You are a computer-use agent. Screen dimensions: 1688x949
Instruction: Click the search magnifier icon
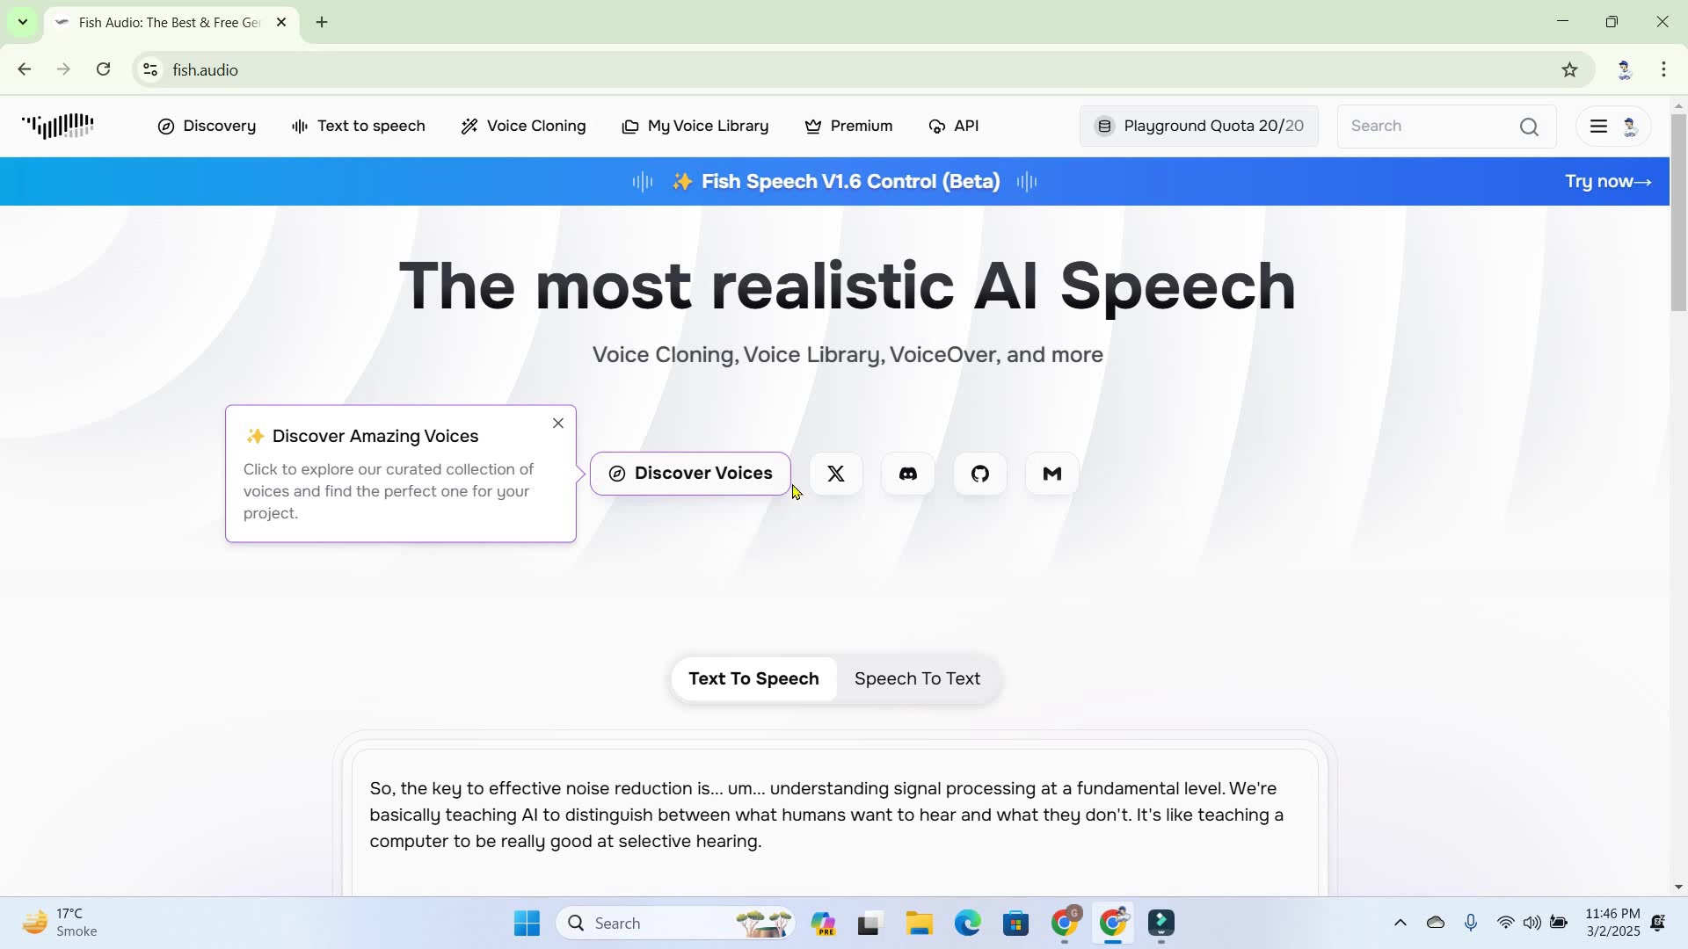[x=1529, y=127]
